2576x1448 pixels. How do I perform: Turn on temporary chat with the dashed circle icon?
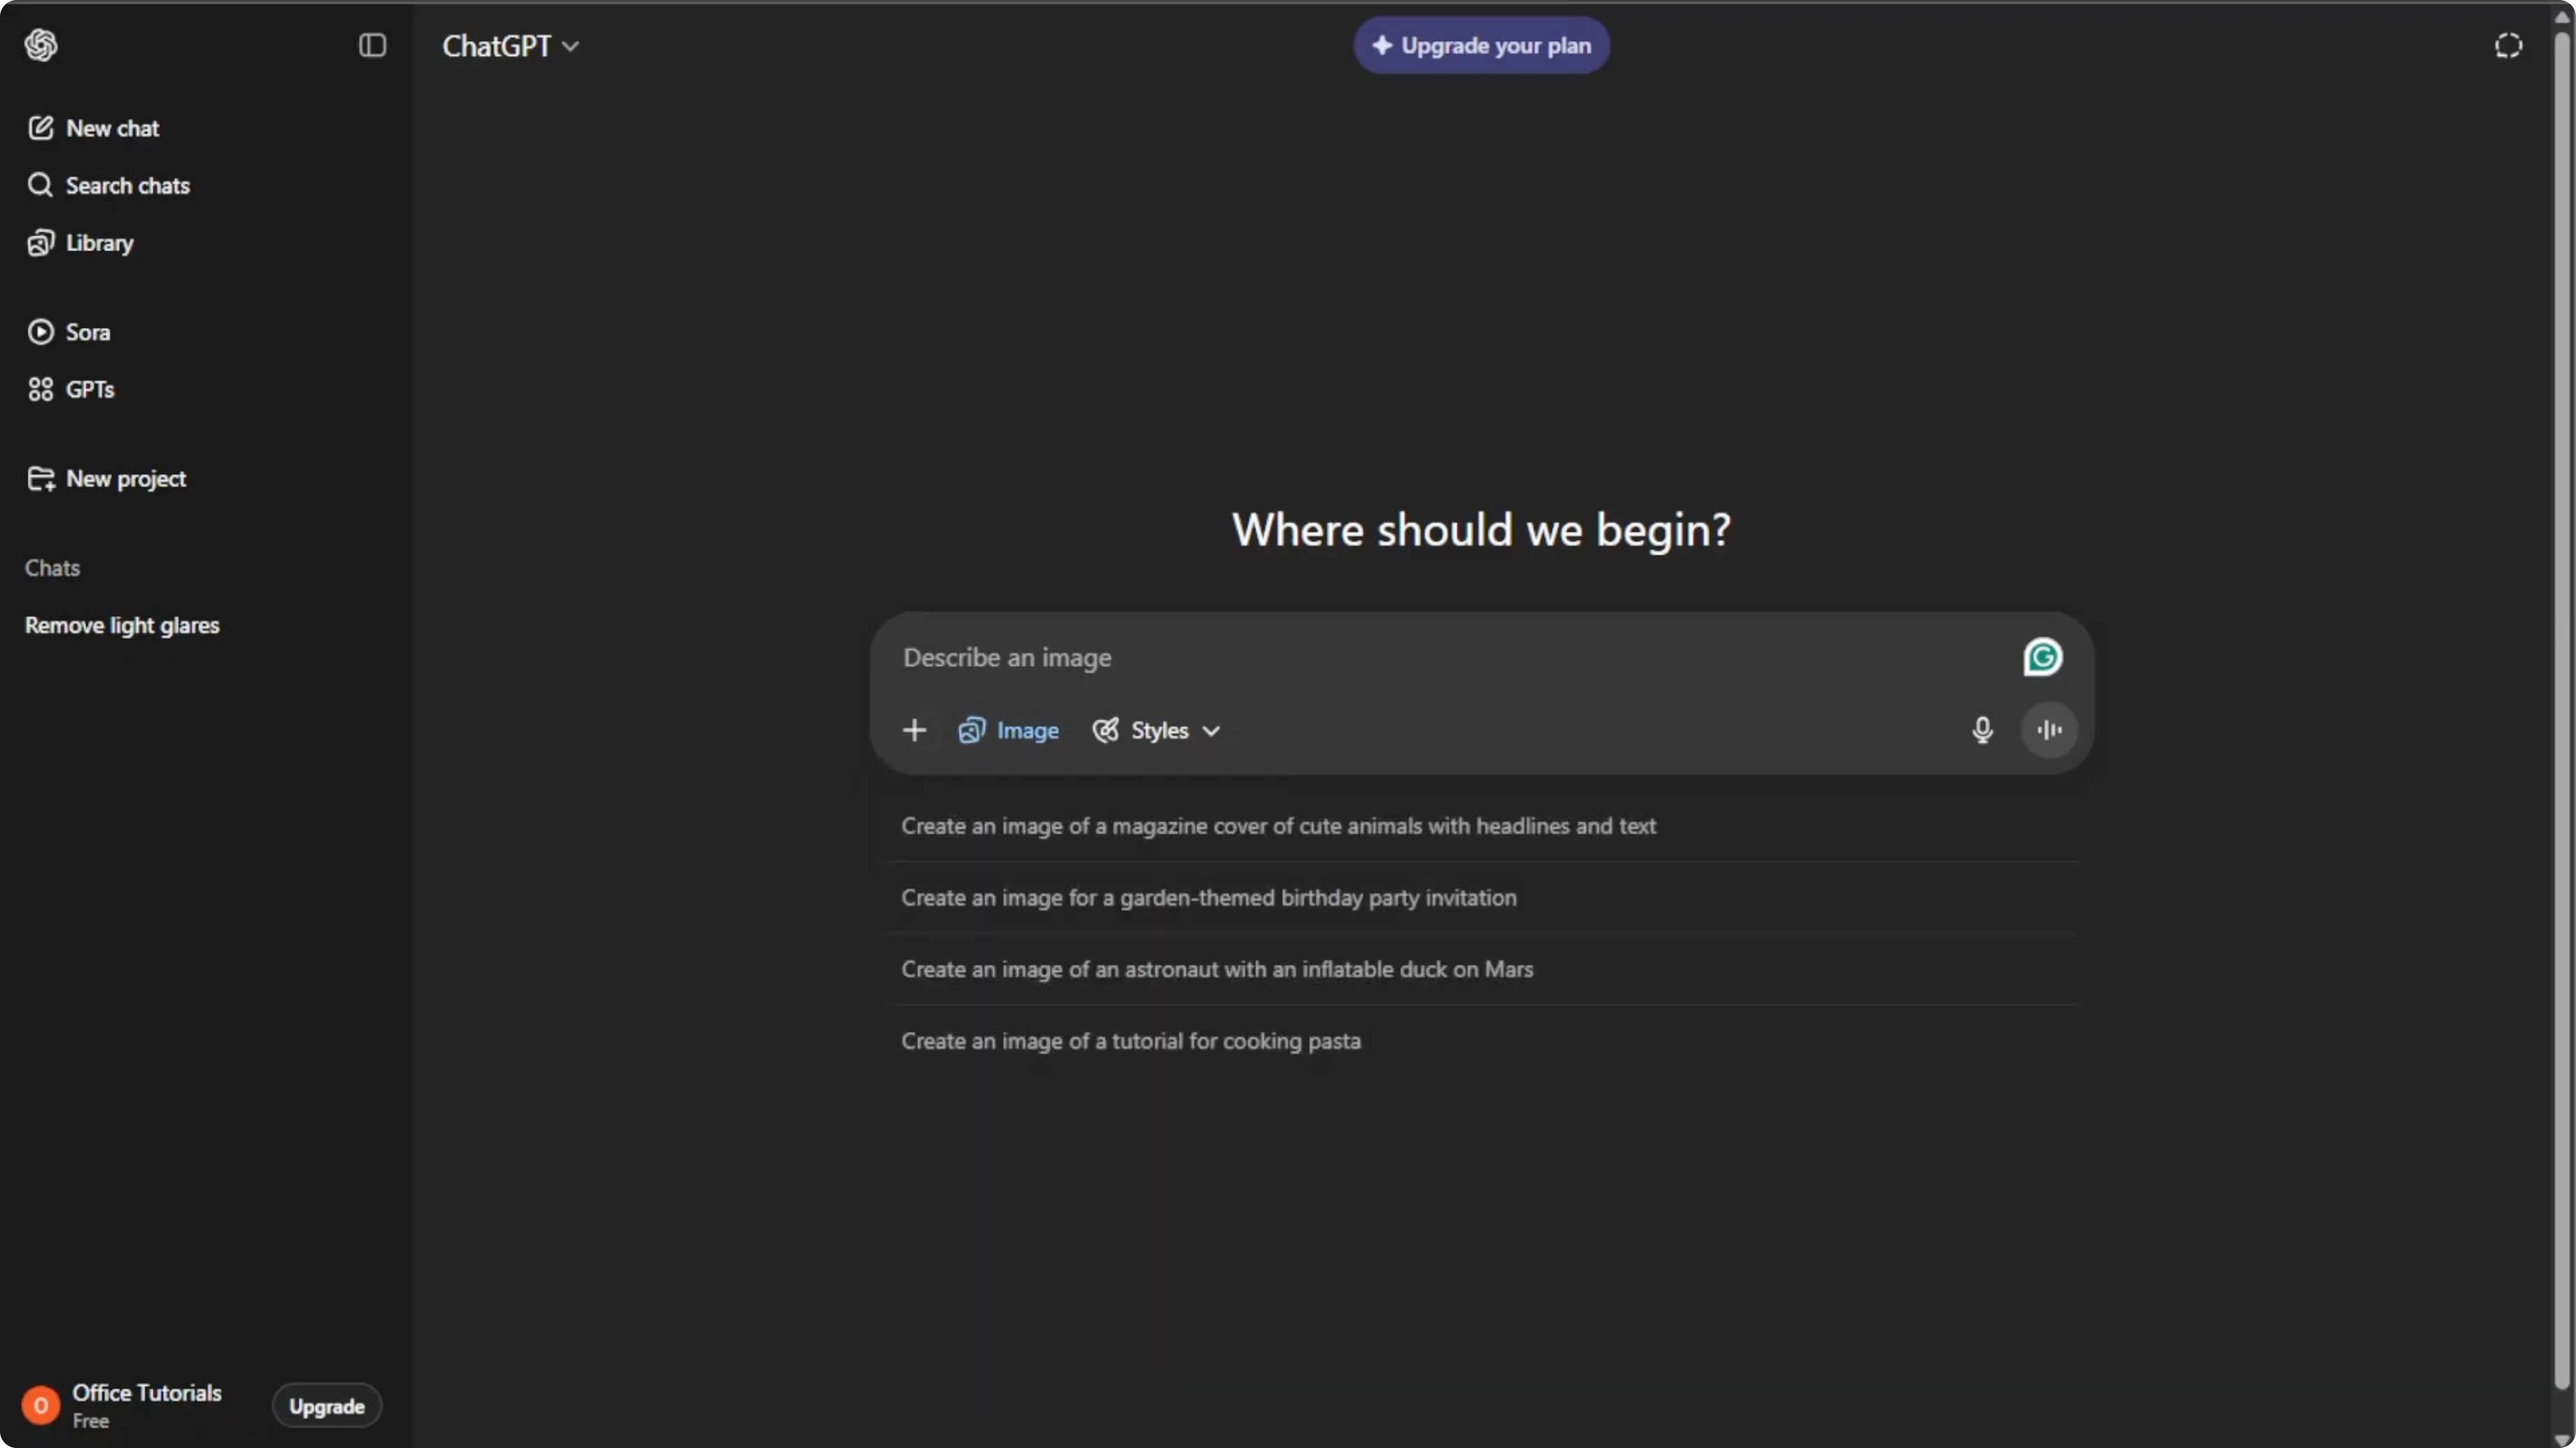click(2508, 45)
